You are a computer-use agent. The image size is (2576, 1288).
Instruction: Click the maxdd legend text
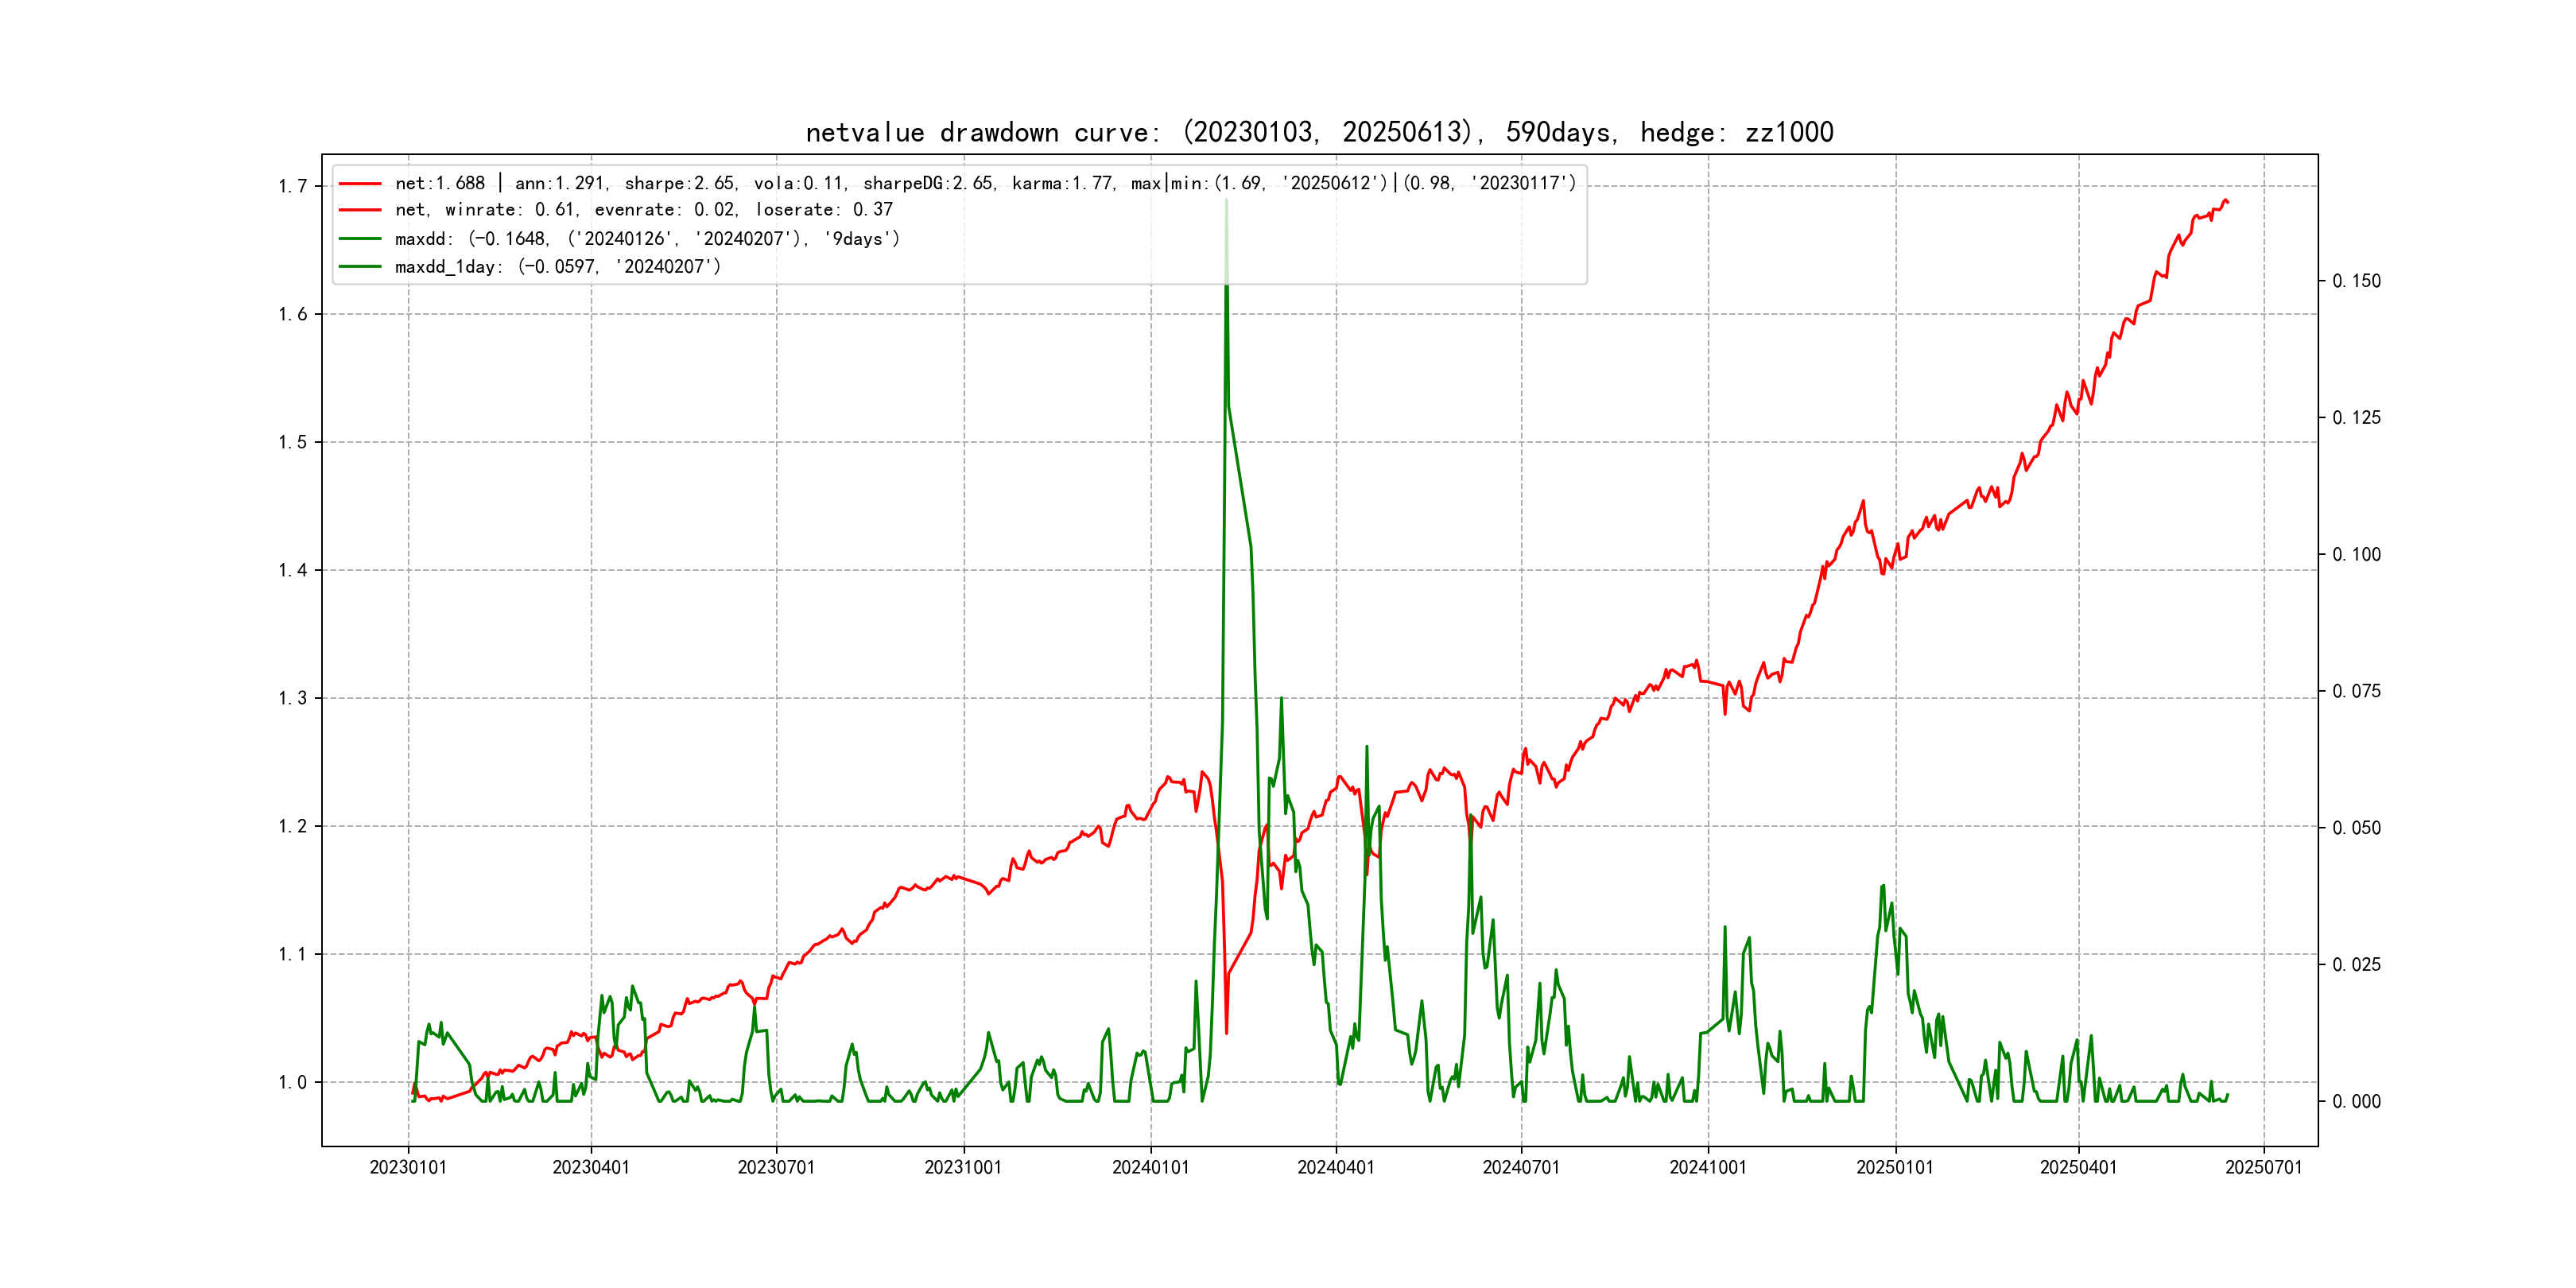(x=647, y=239)
